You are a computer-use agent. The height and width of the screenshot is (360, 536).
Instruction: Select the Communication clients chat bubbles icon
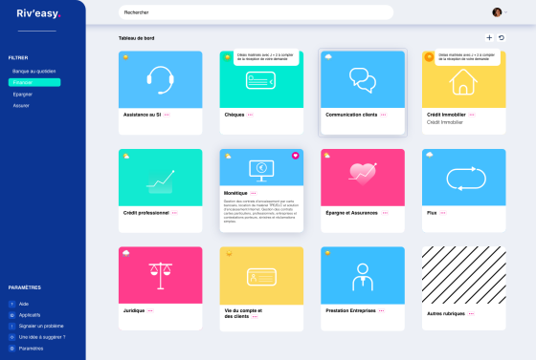(363, 80)
